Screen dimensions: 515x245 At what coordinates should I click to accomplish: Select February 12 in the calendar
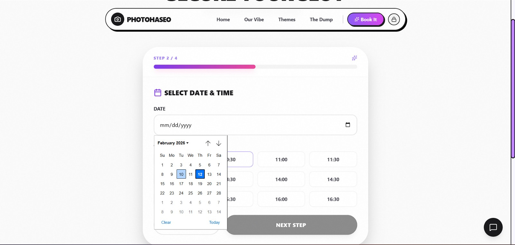200,174
